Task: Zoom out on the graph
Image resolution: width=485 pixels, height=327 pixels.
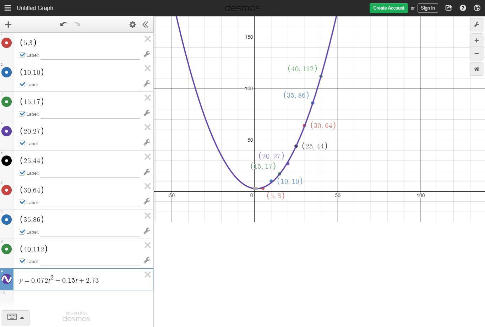Action: click(x=476, y=54)
